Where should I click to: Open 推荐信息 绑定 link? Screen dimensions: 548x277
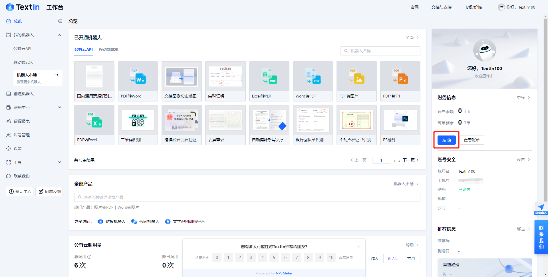(x=523, y=229)
